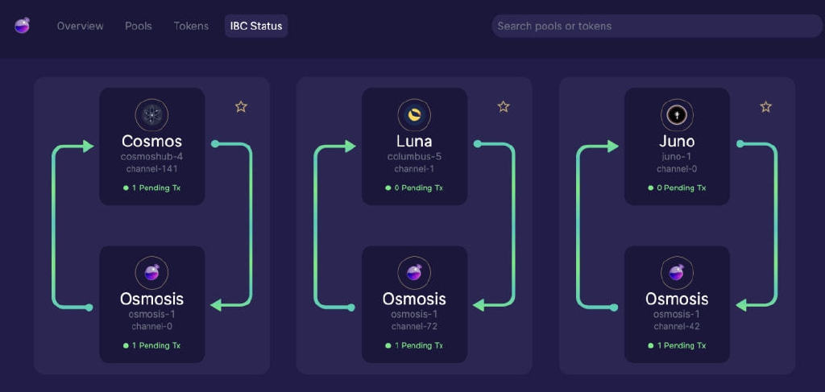Select the IBC Status tab
This screenshot has height=392, width=825.
coord(256,26)
